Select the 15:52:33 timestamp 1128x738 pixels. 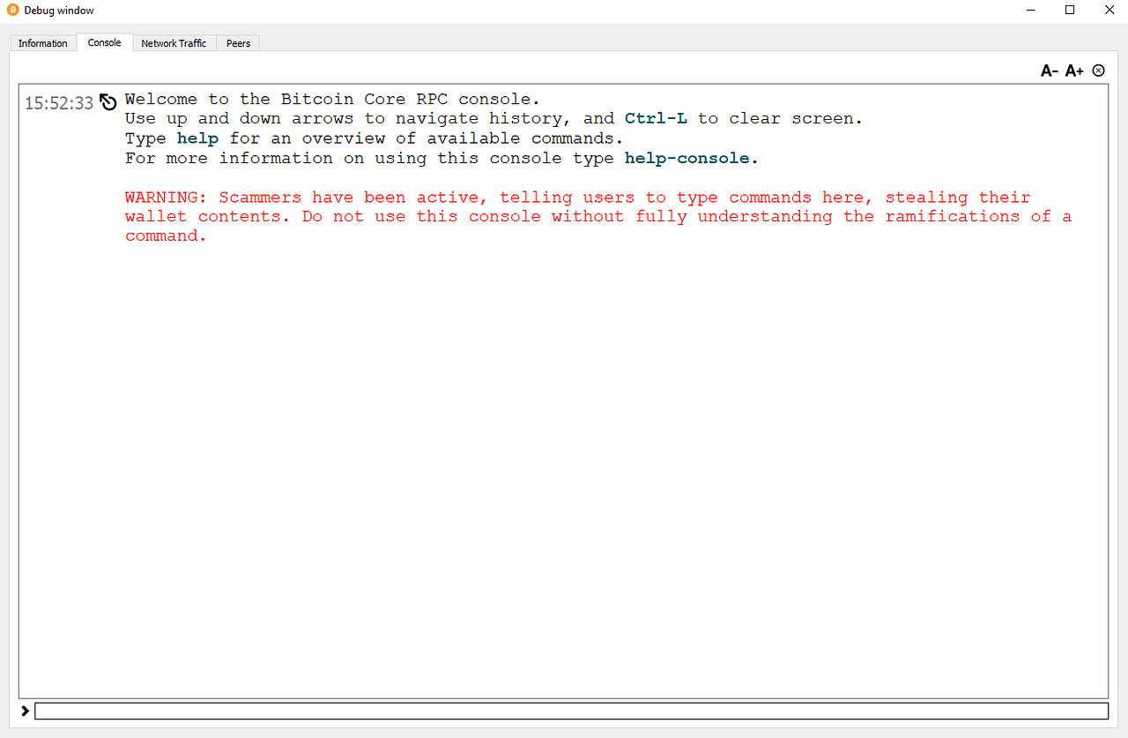[x=59, y=102]
